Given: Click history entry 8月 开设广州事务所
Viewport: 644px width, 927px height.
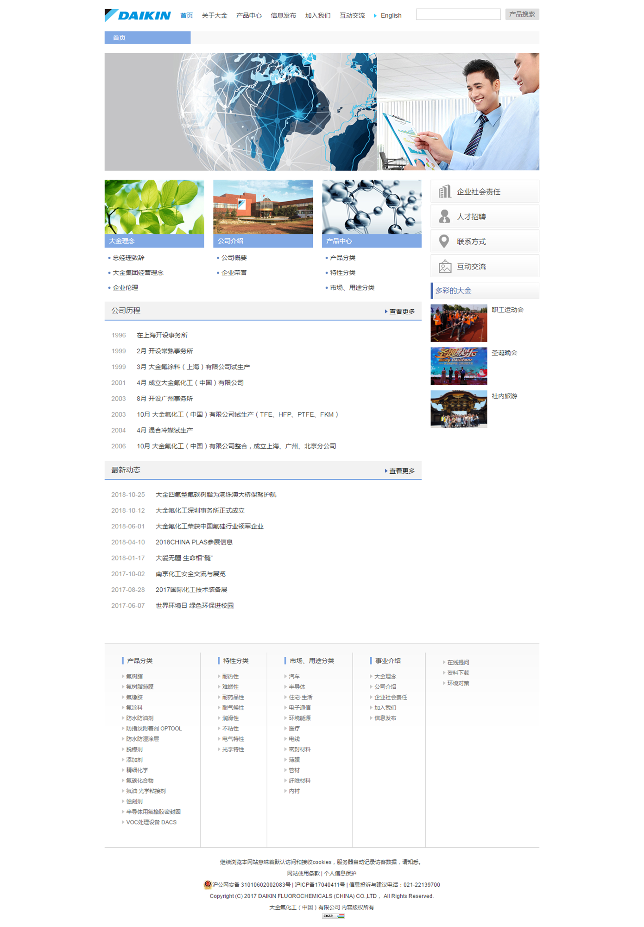Looking at the screenshot, I should click(164, 399).
